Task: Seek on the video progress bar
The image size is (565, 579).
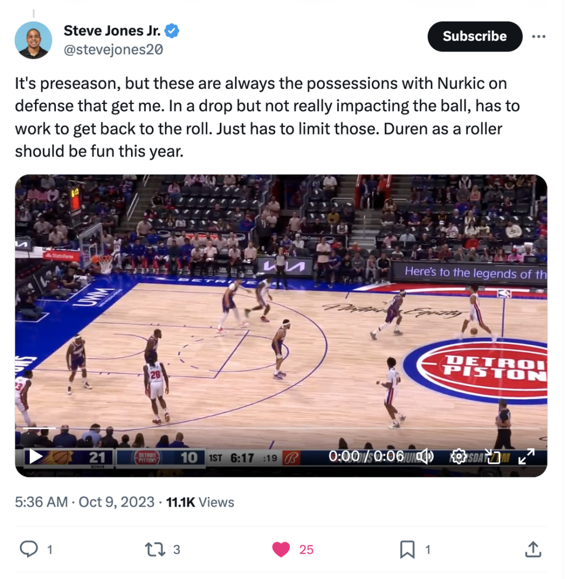Action: tap(280, 429)
